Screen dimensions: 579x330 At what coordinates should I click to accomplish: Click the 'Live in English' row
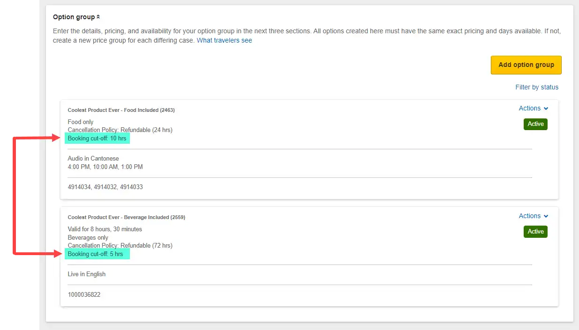click(87, 274)
